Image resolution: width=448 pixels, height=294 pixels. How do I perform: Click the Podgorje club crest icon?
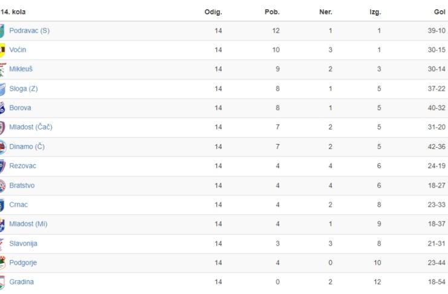coord(2,263)
